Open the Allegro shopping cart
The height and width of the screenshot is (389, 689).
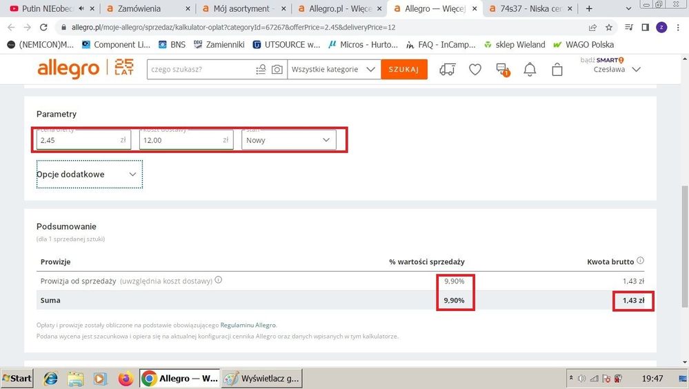coord(557,70)
